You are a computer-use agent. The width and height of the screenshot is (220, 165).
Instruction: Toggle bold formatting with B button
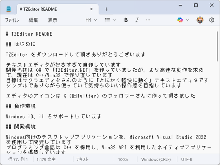tap(126, 20)
